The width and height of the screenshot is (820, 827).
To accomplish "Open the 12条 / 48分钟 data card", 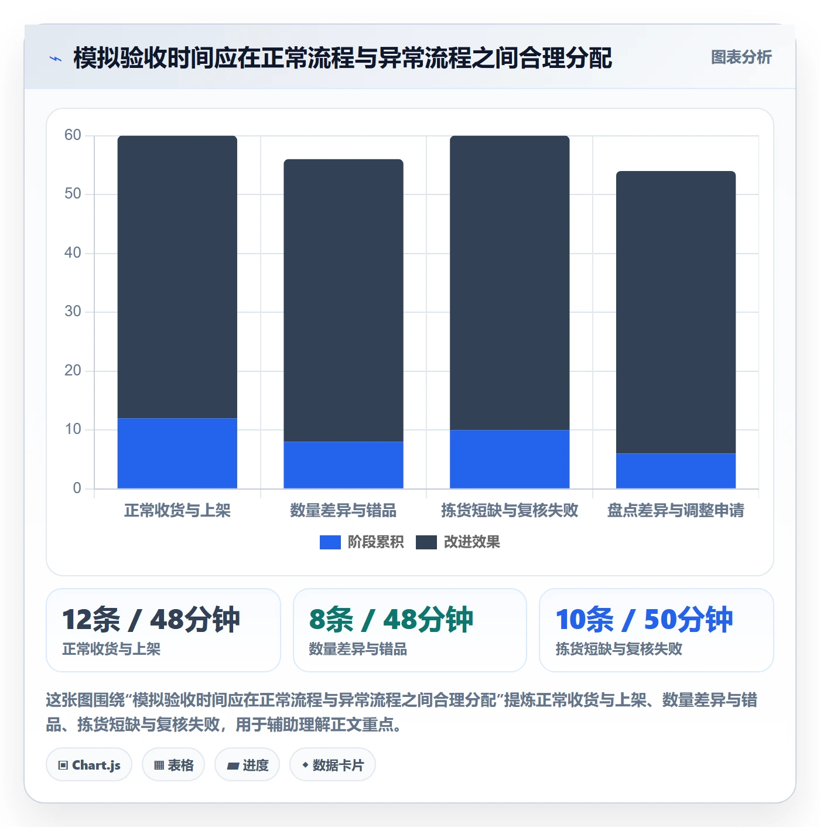I will coord(163,630).
